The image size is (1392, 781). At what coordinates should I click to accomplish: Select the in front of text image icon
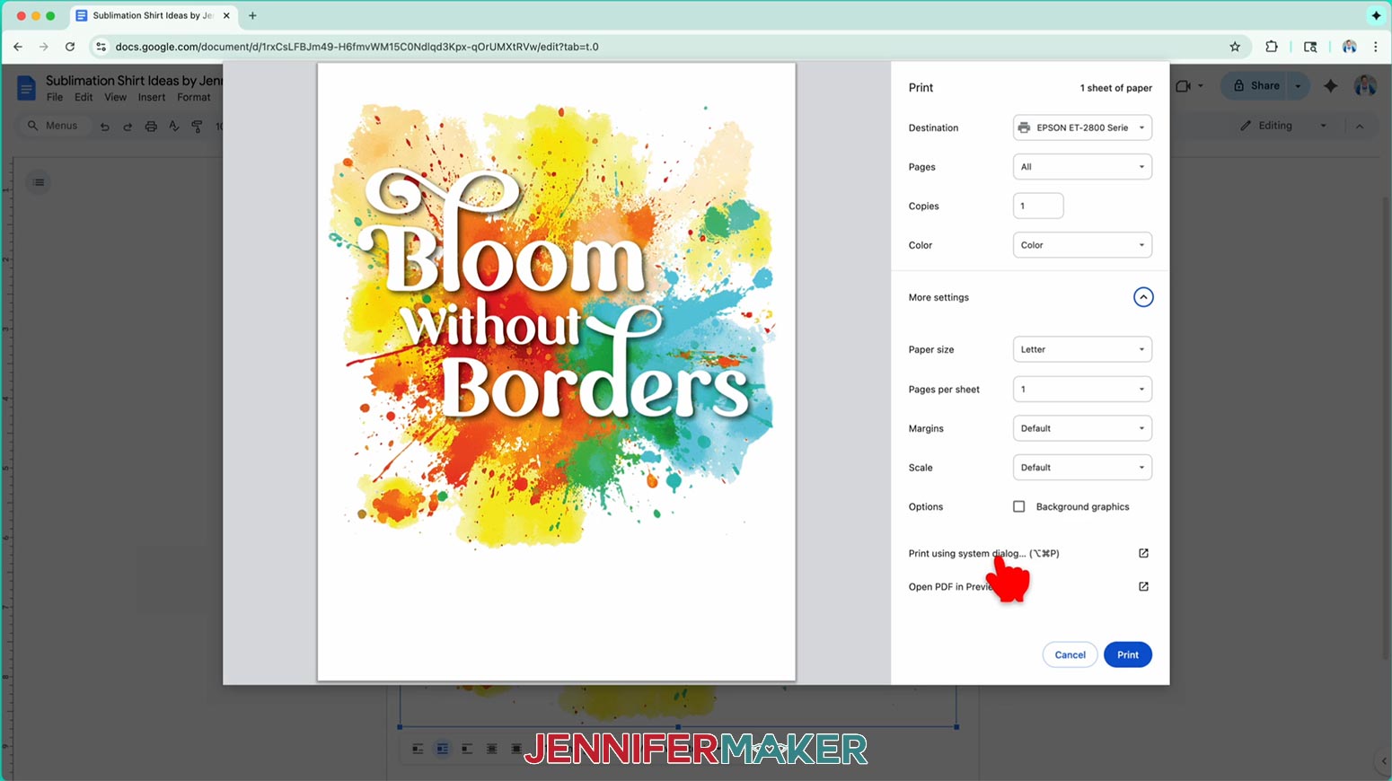[x=515, y=749]
